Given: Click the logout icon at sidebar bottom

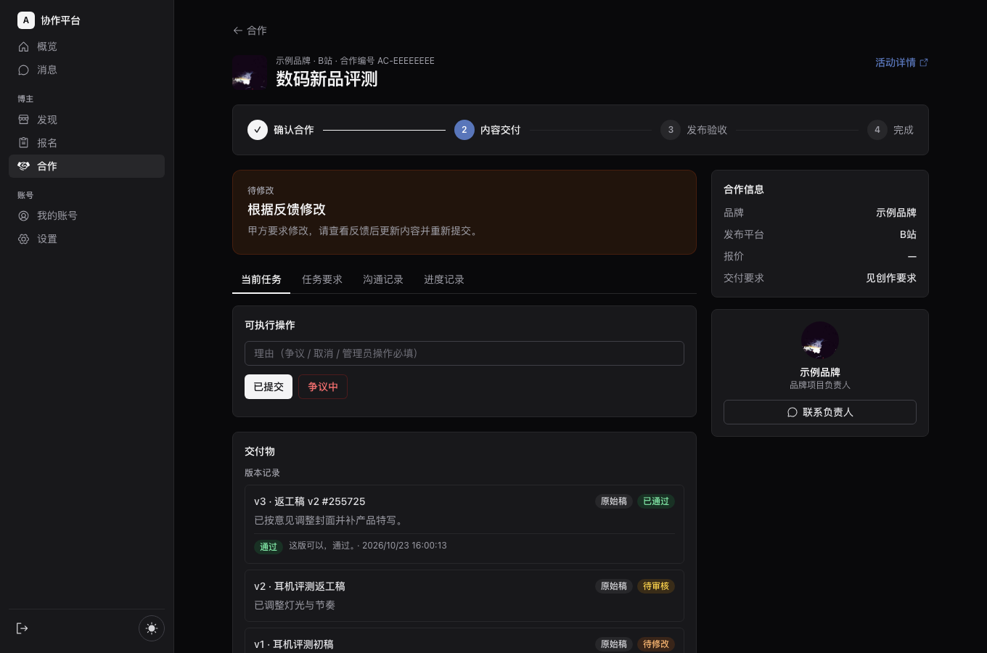Looking at the screenshot, I should tap(22, 628).
